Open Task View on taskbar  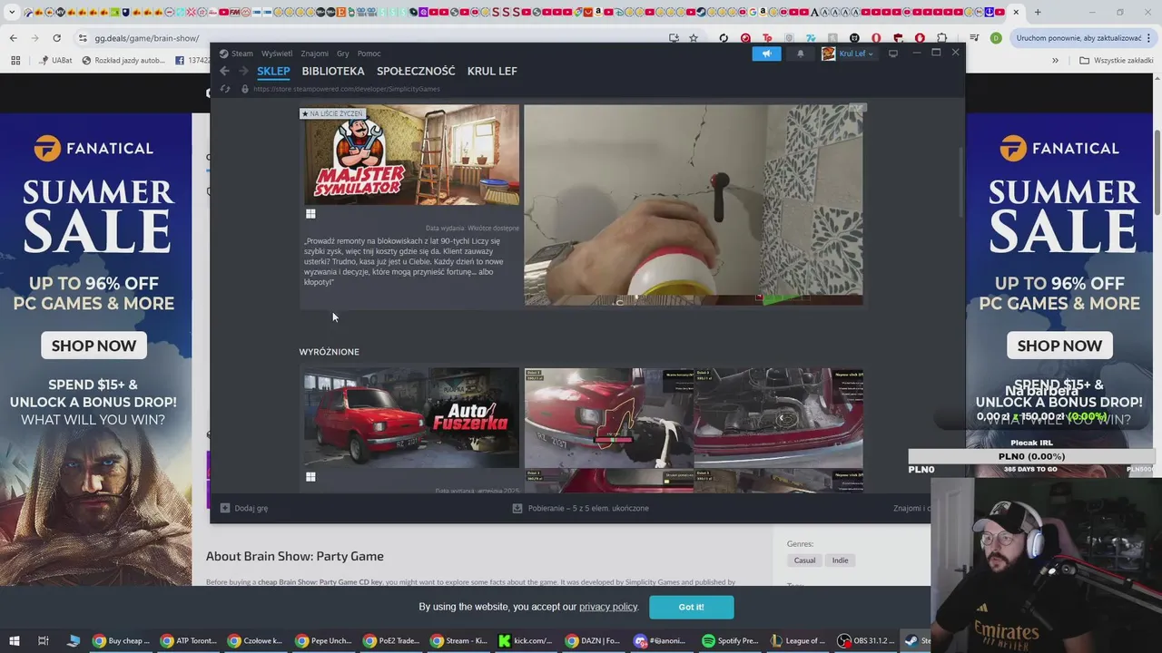tap(43, 640)
